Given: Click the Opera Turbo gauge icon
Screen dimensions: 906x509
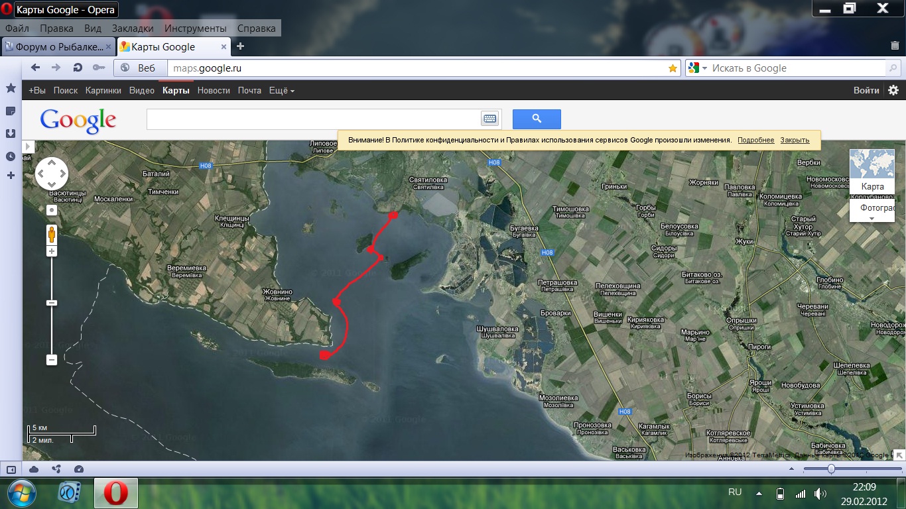Looking at the screenshot, I should 79,469.
